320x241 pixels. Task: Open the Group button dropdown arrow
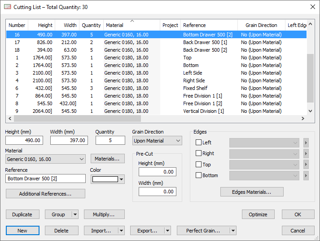tap(75, 214)
